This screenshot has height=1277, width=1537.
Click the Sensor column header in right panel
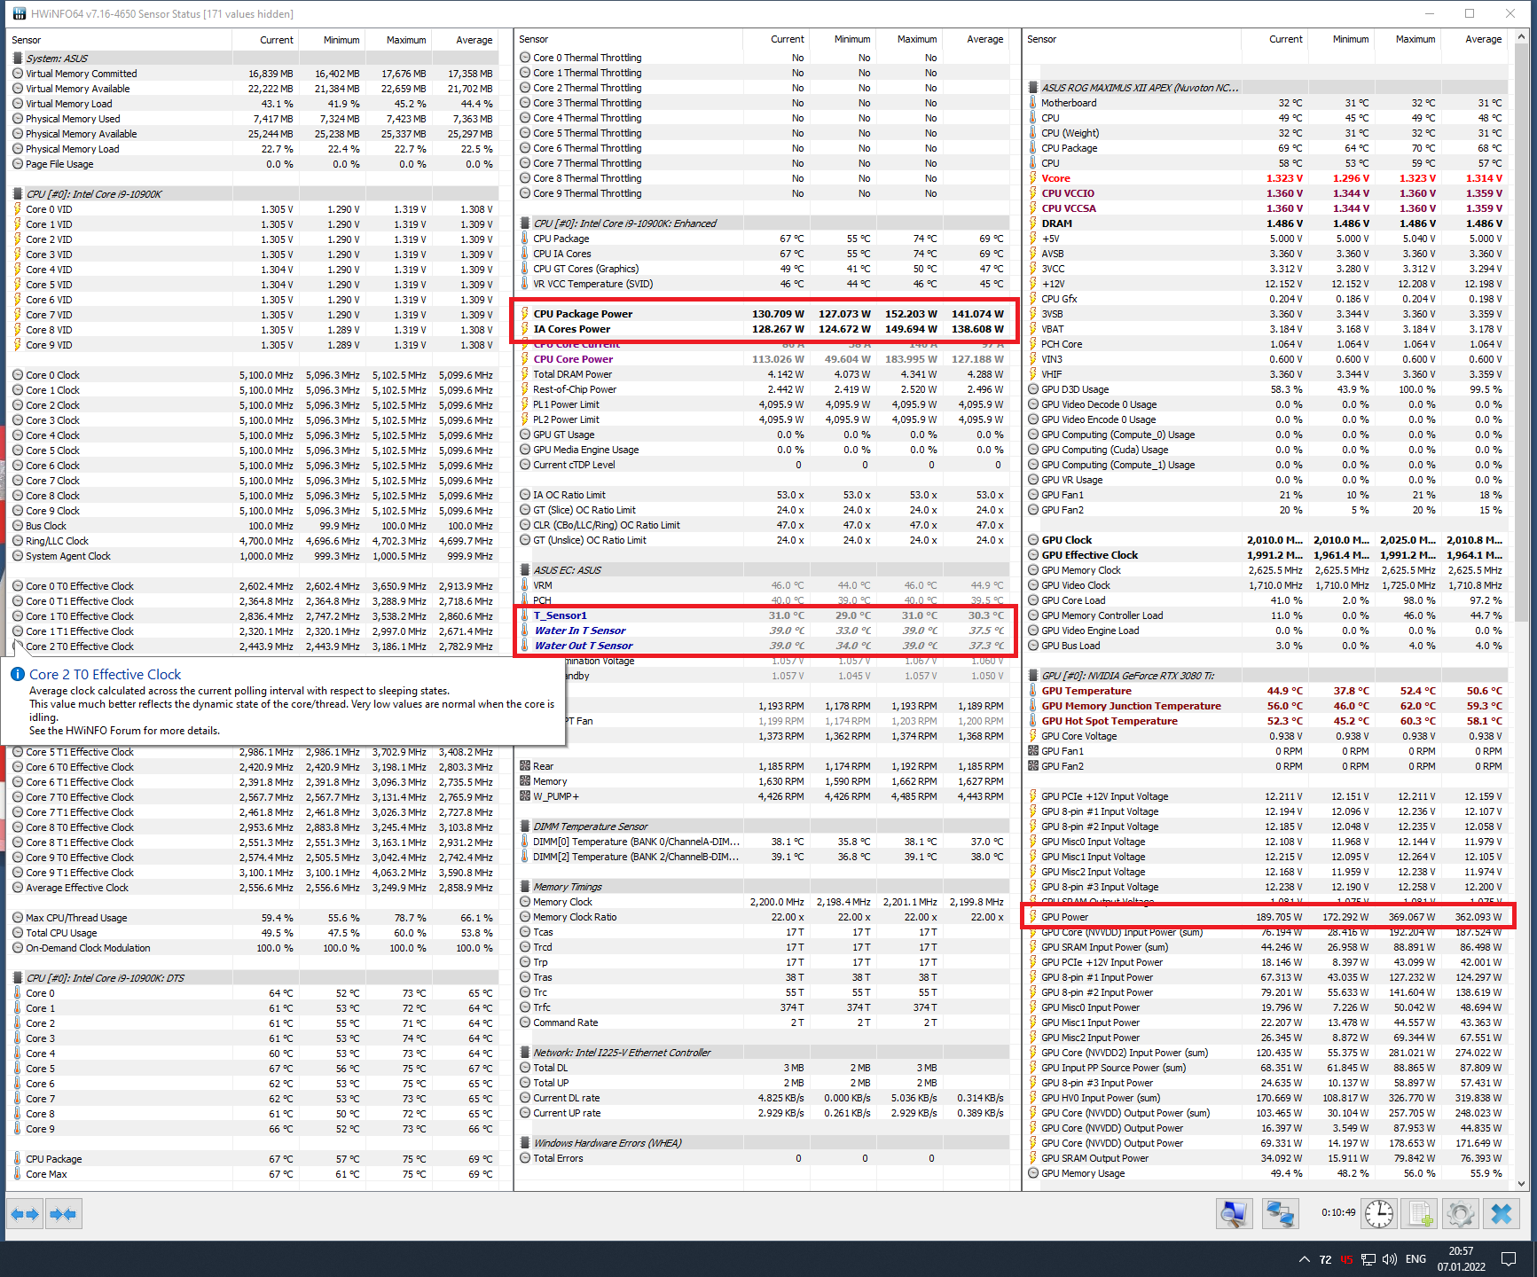click(1132, 39)
